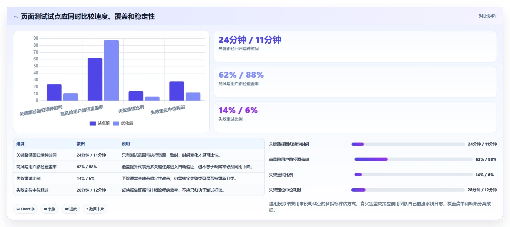Click the 优化后 bar for 失败定位中位耗时
510x227 pixels.
pos(193,96)
